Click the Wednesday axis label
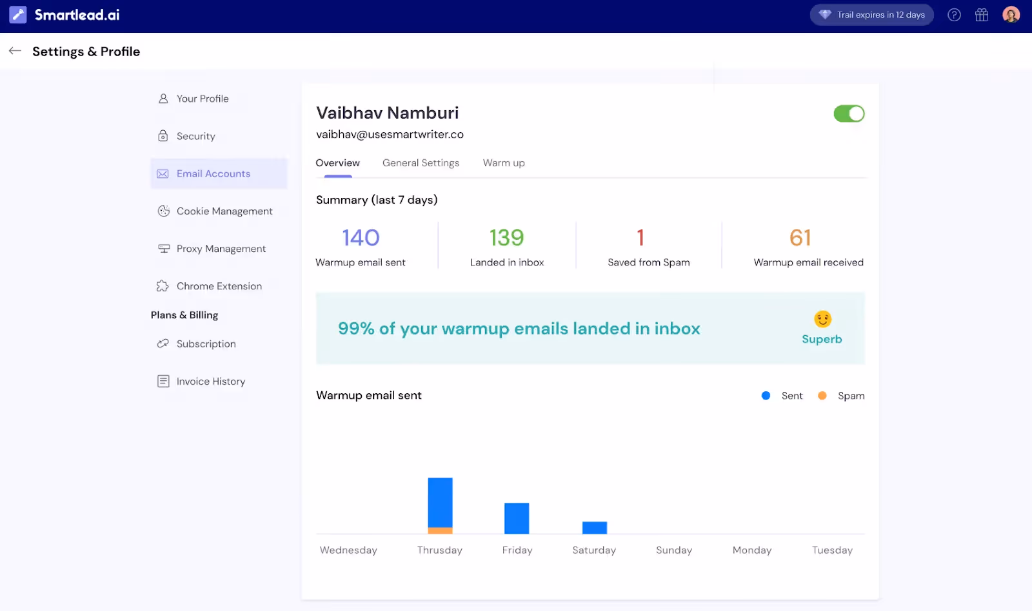Viewport: 1032px width, 611px height. [x=348, y=550]
